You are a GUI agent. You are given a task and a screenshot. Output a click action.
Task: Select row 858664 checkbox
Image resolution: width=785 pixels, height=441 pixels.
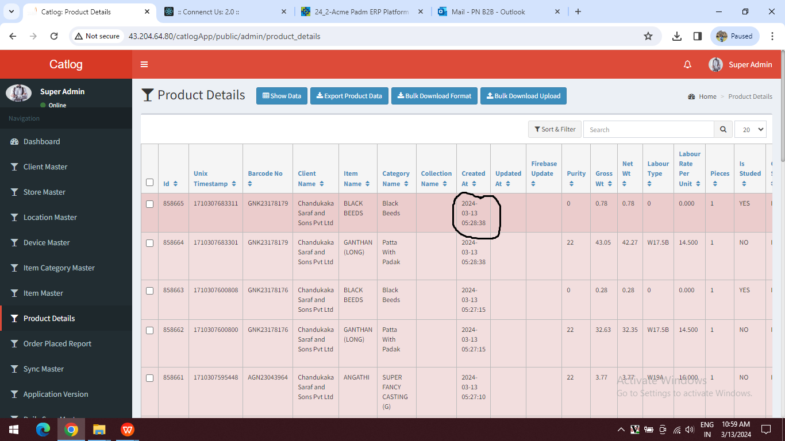[x=150, y=243]
